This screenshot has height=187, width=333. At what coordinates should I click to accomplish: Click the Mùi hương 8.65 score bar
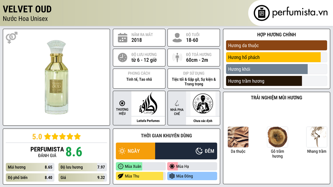point(30,167)
